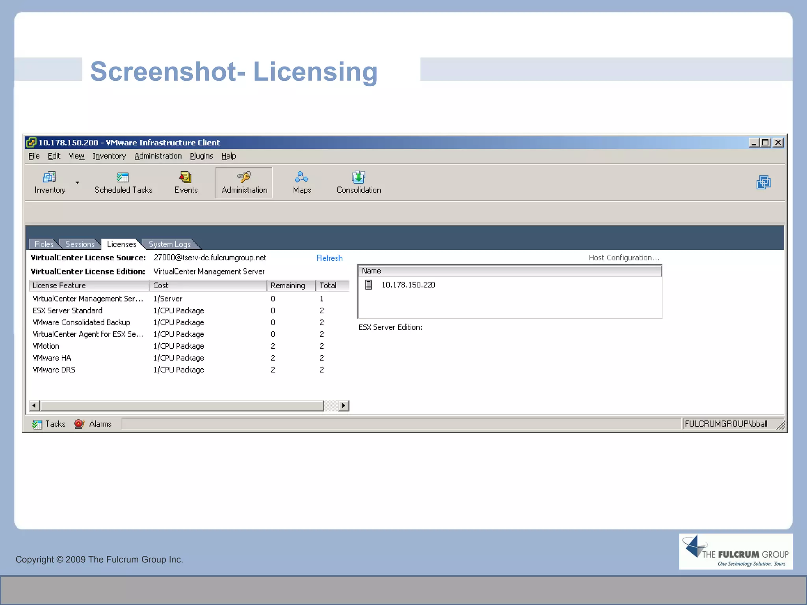Sort by Remaining column header
Image resolution: width=807 pixels, height=605 pixels.
click(291, 286)
